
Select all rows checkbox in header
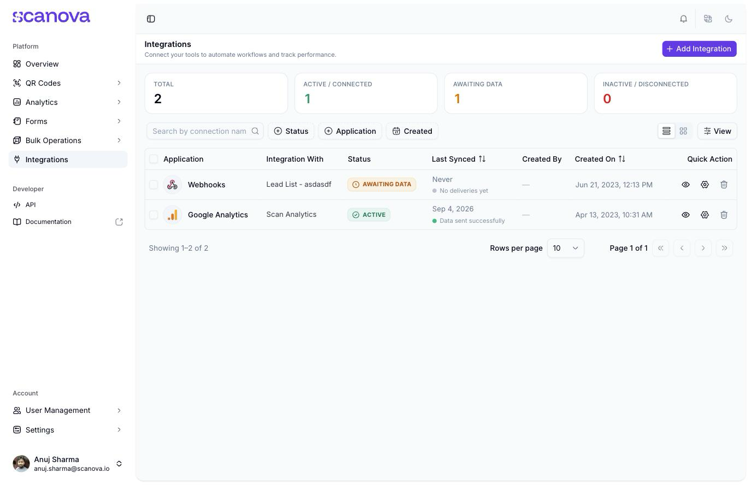pyautogui.click(x=154, y=159)
